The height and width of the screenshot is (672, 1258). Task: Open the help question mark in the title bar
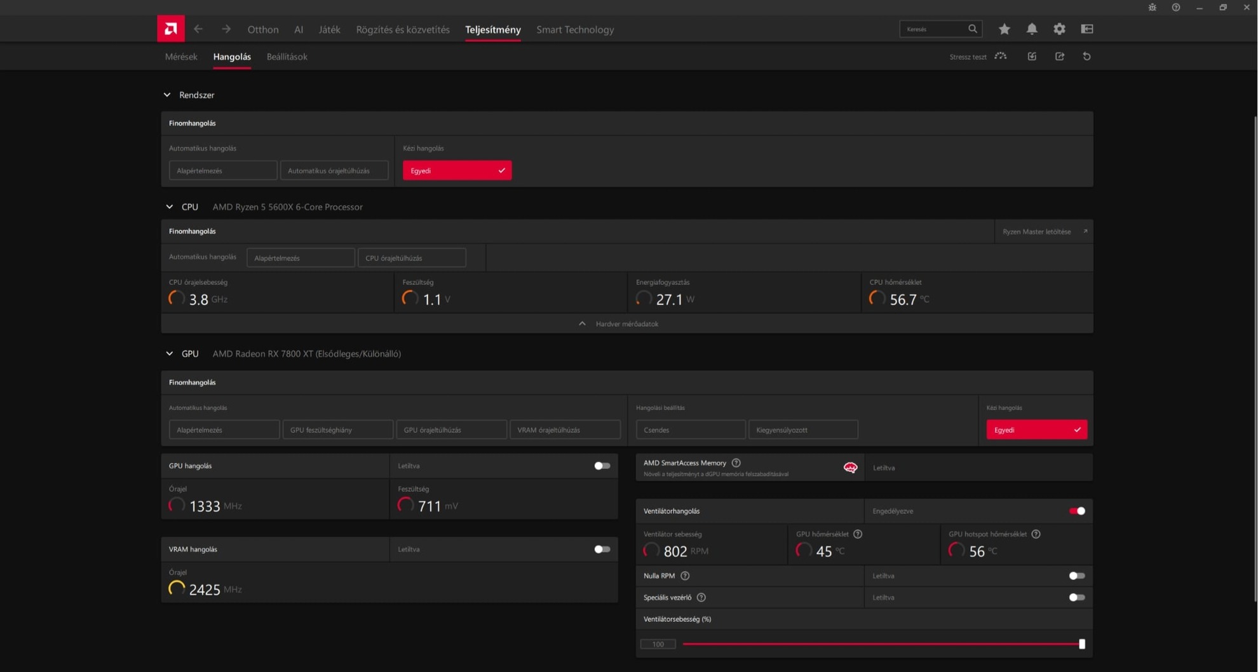click(1176, 8)
